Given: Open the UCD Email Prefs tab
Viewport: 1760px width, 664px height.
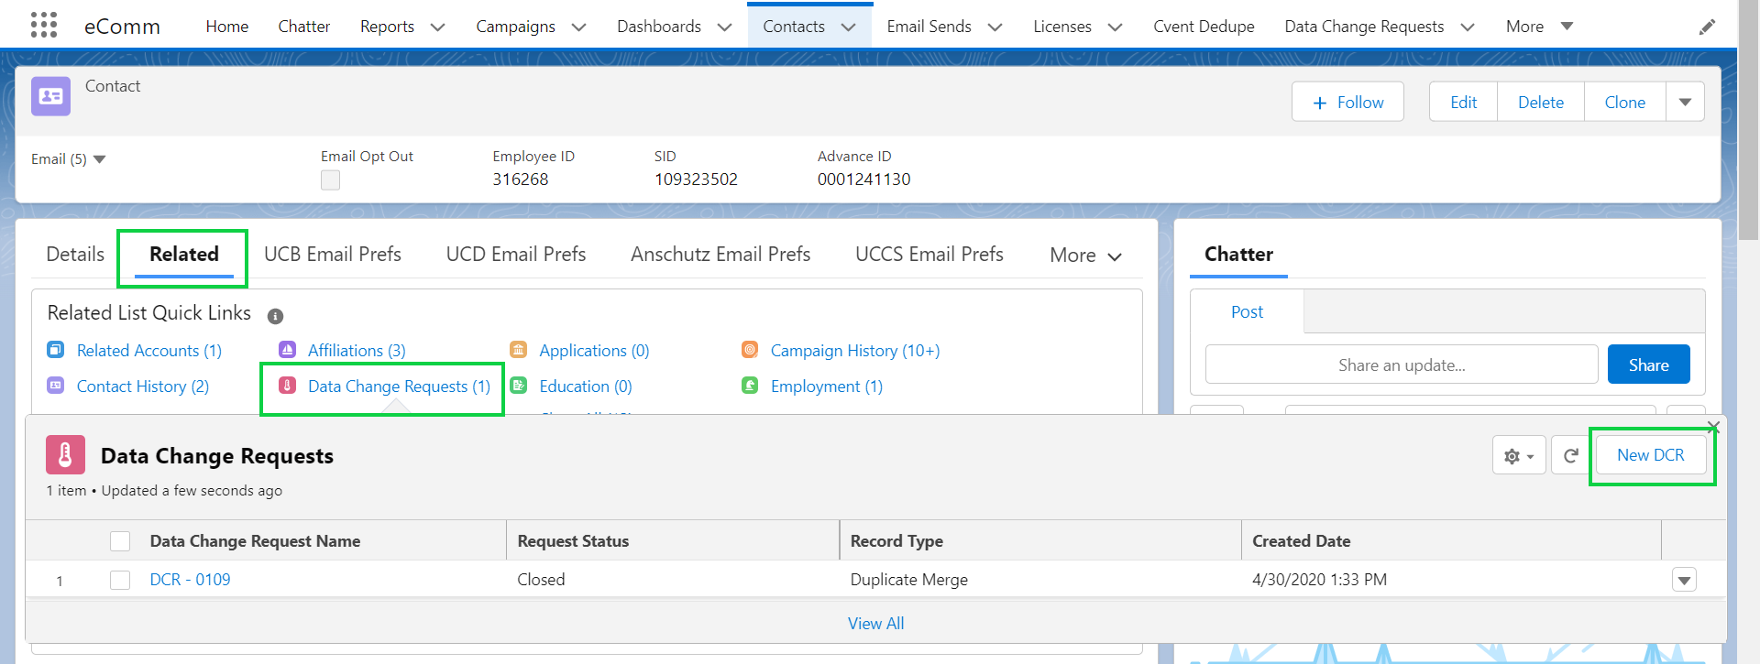Looking at the screenshot, I should click(x=516, y=254).
